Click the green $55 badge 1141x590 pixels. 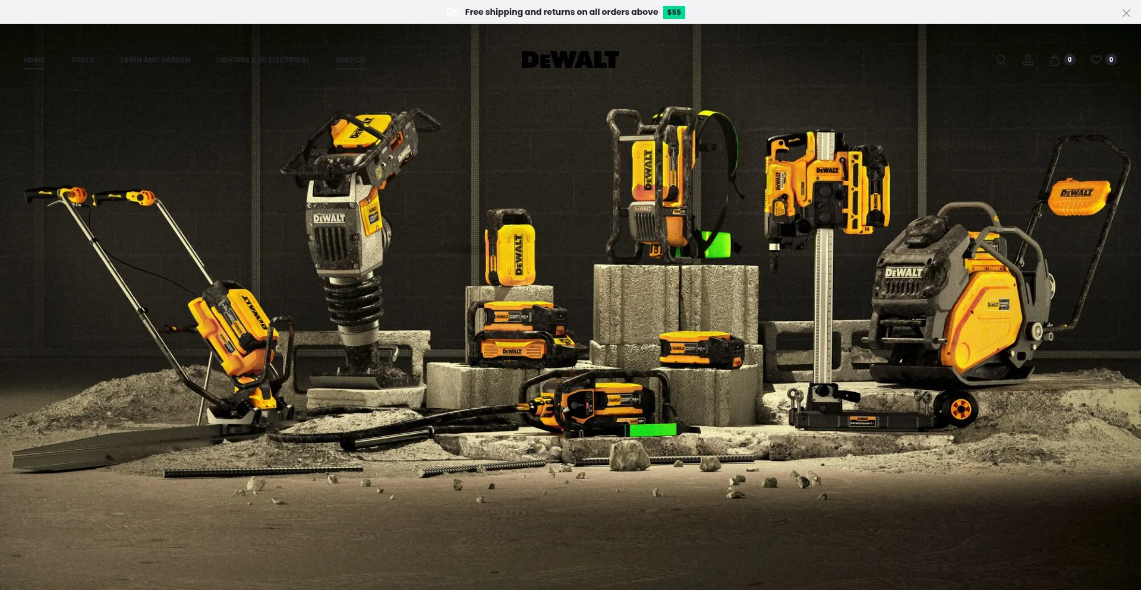(674, 12)
